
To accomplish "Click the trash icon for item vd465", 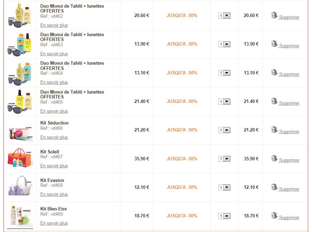I will click(x=274, y=101).
